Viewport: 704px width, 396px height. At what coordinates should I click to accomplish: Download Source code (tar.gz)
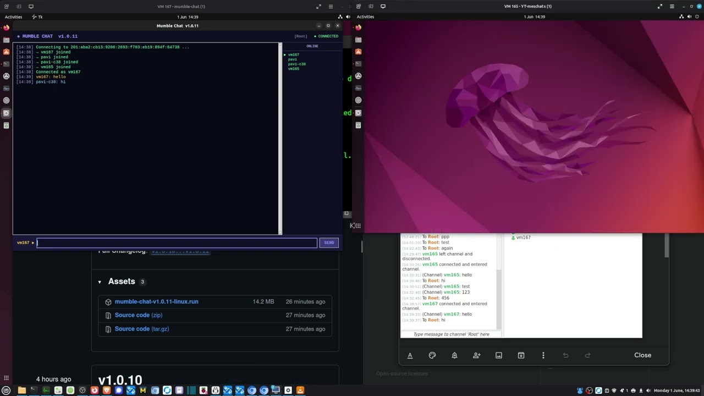(142, 329)
